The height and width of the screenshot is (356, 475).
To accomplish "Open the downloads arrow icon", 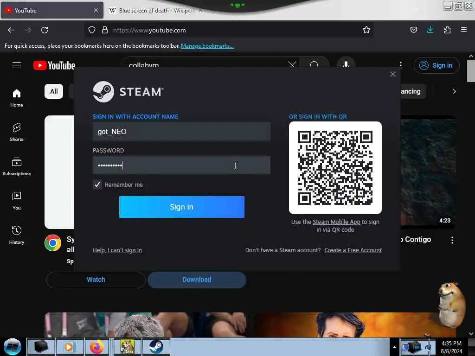I will [x=430, y=30].
